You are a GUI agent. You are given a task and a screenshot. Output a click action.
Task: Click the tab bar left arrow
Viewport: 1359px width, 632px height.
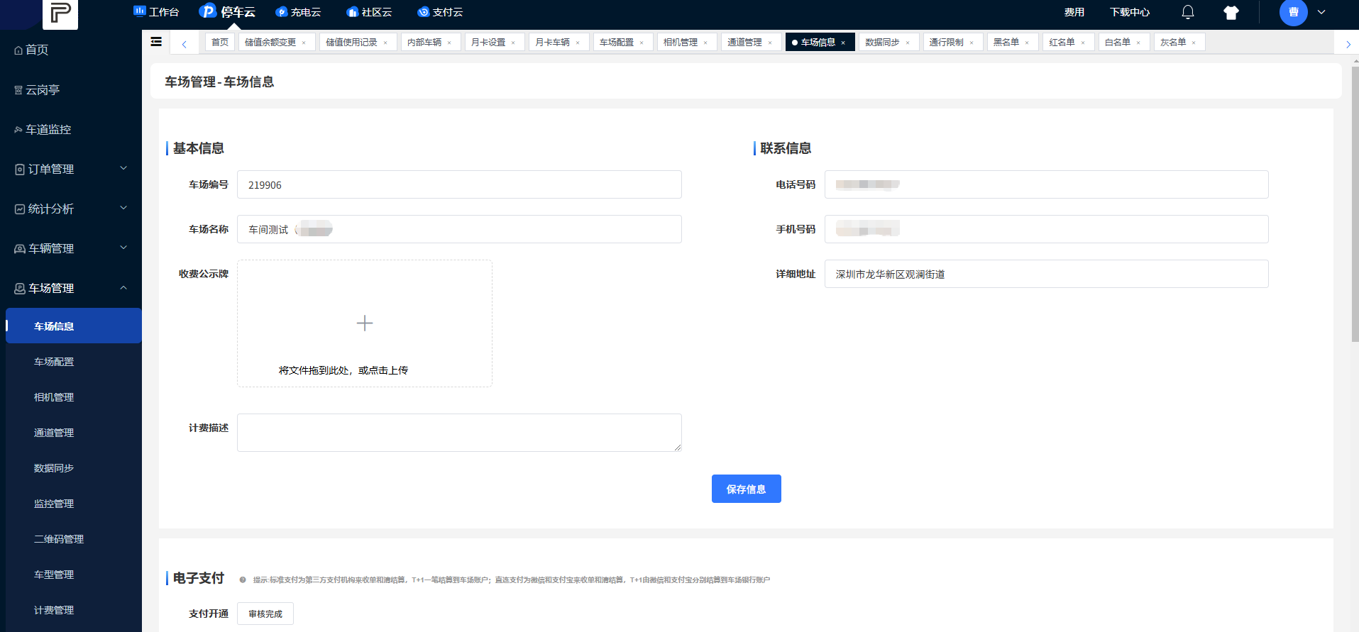point(184,44)
